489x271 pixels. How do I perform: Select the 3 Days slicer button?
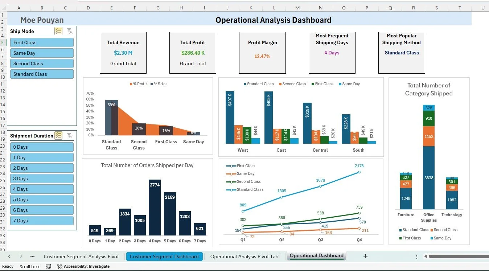pyautogui.click(x=42, y=178)
